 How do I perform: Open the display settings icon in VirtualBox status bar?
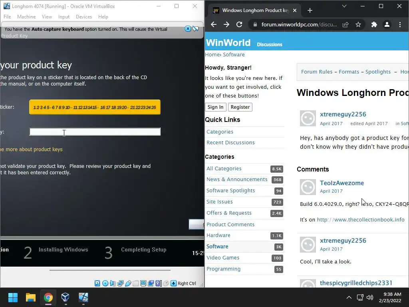coord(143,283)
